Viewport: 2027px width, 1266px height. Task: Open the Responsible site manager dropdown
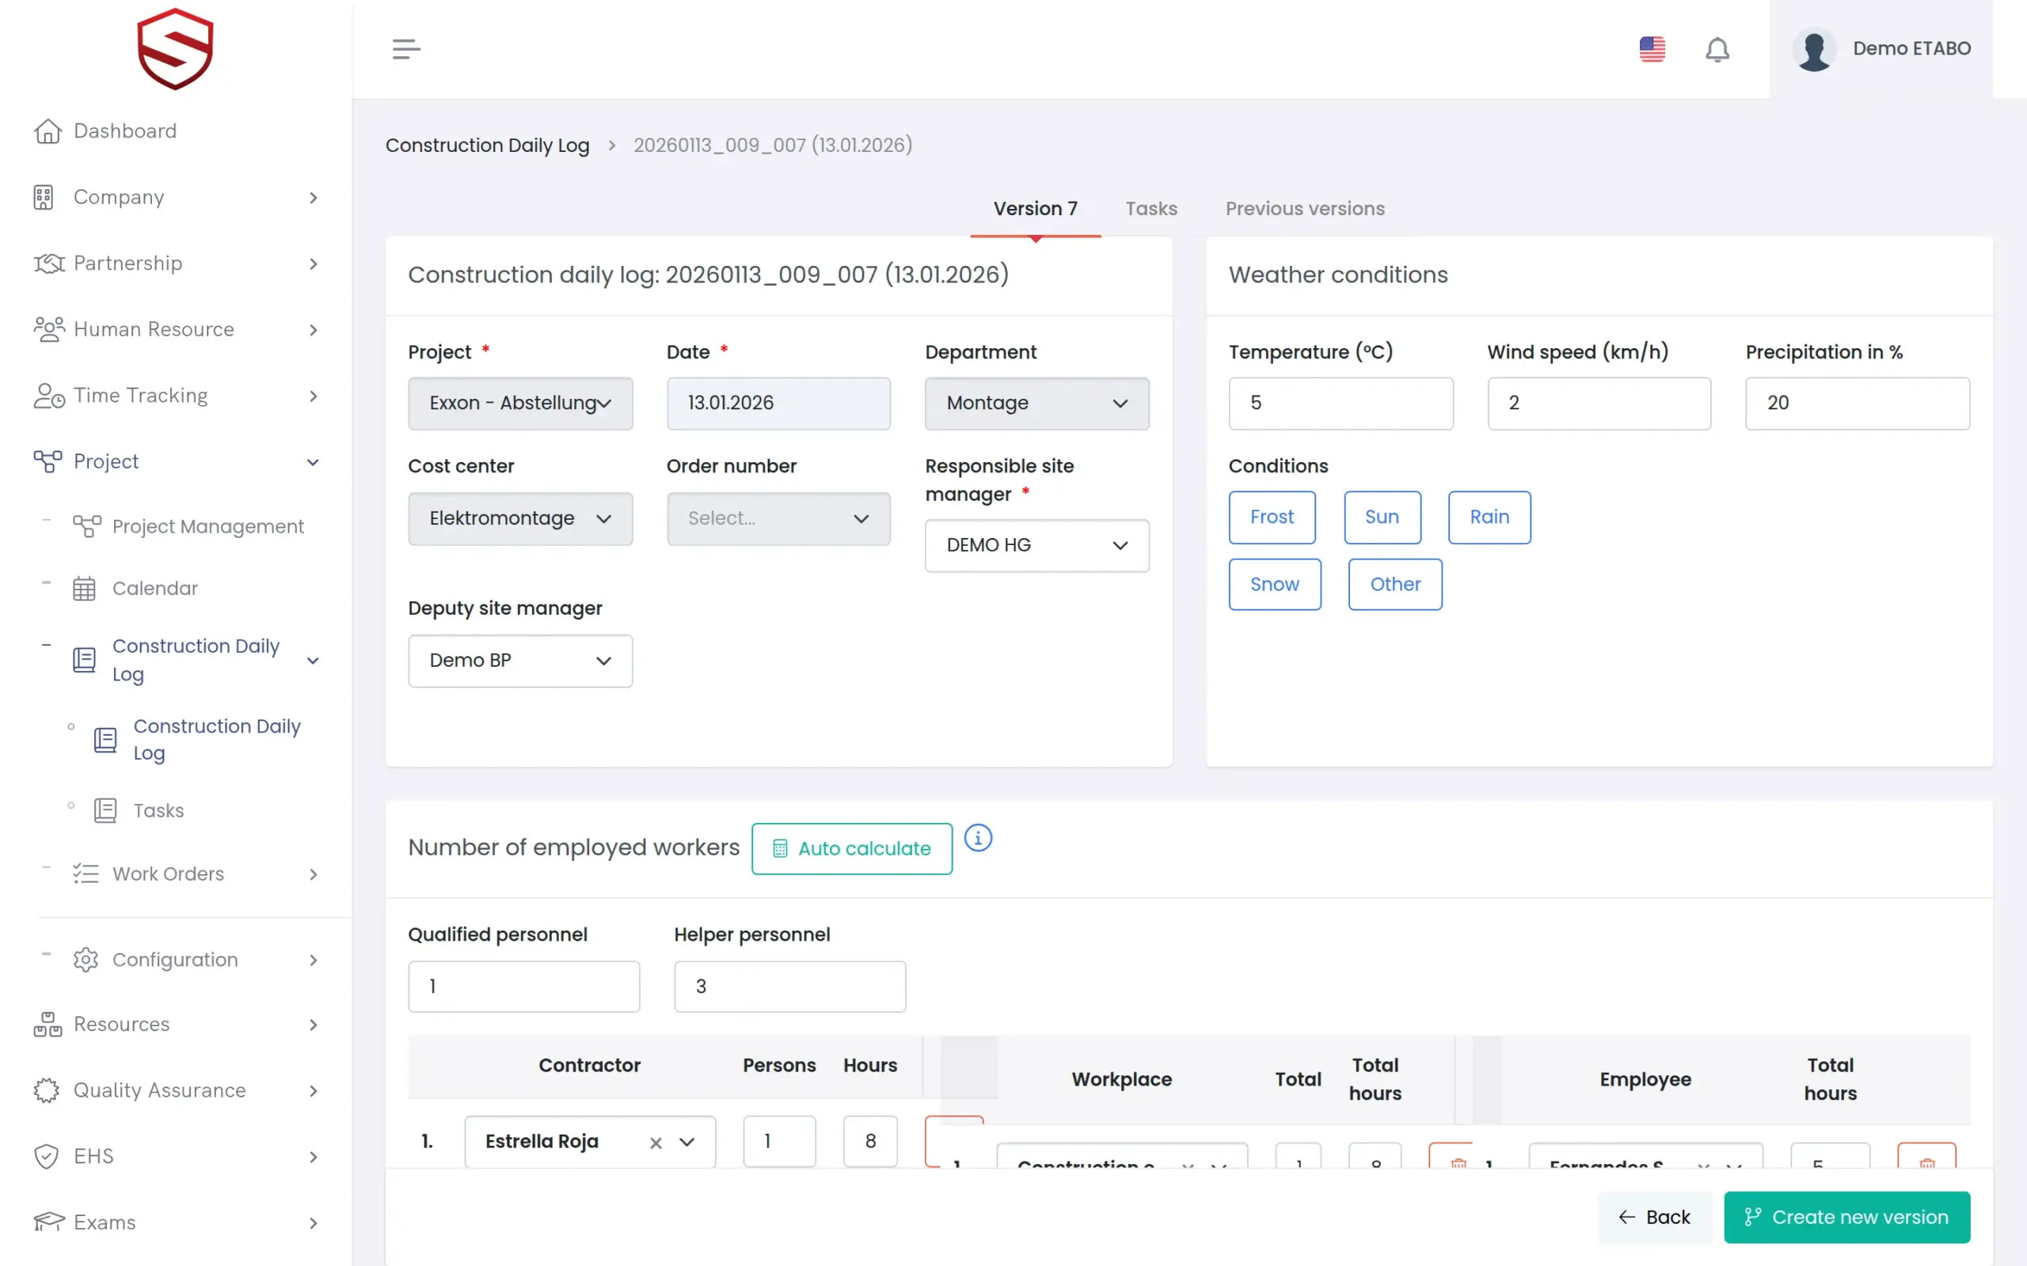tap(1036, 545)
